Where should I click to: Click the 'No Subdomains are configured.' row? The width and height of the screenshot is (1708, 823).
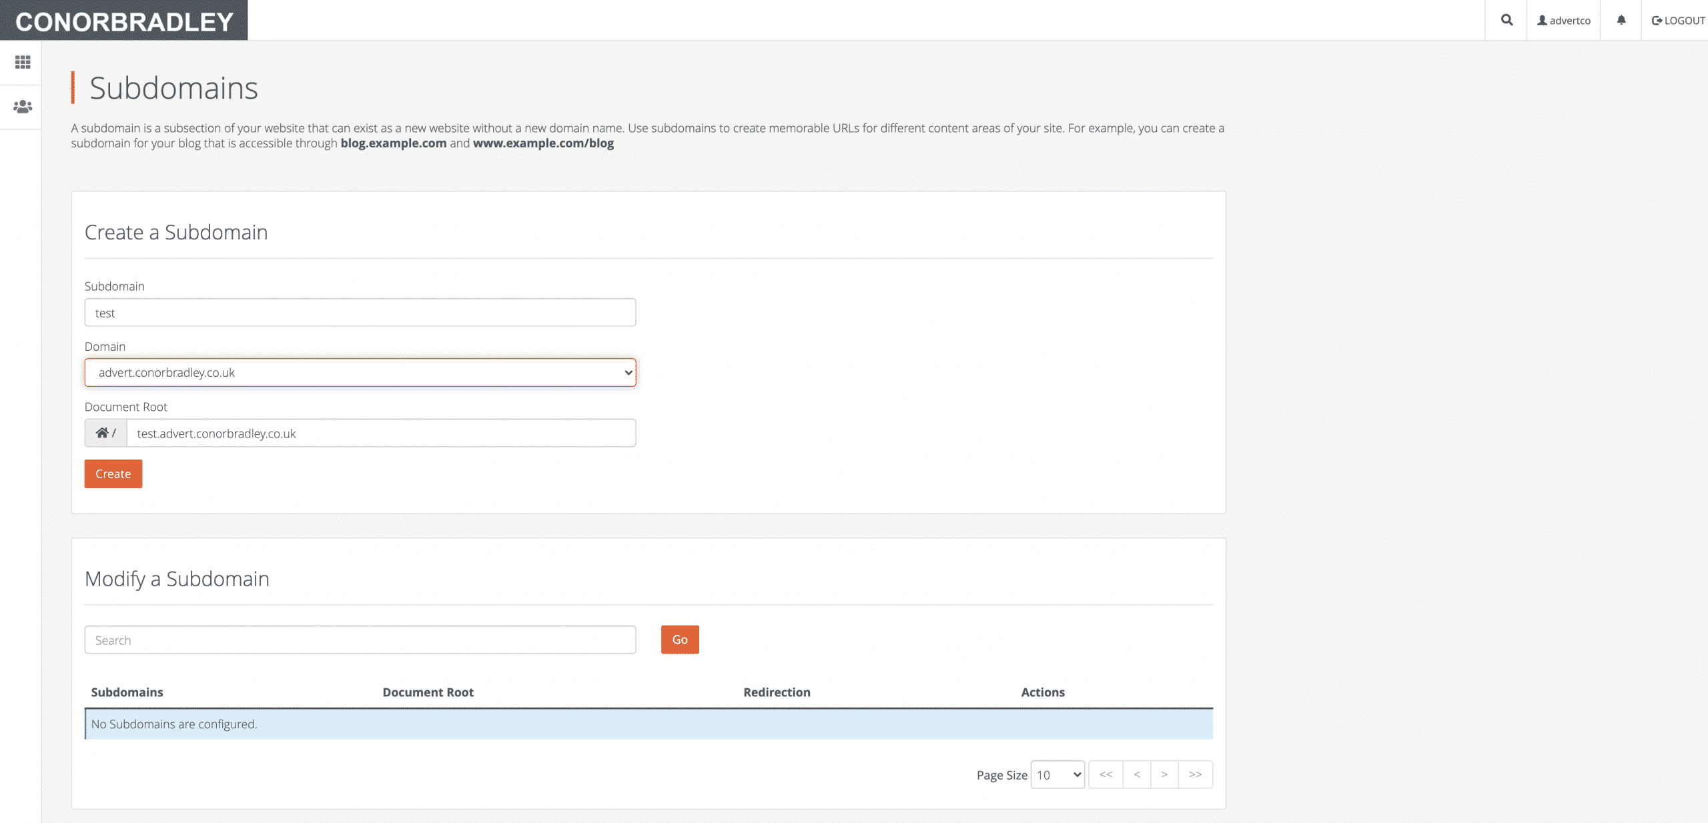tap(649, 724)
